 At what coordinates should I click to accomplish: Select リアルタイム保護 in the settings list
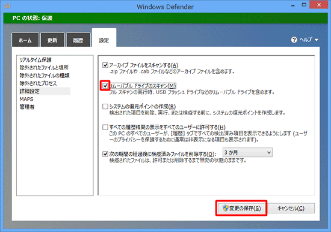(36, 60)
